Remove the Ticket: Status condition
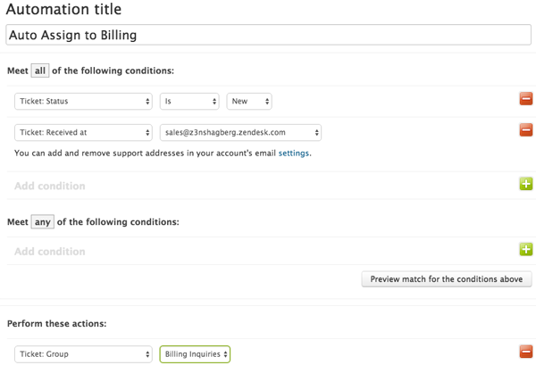536x365 pixels. coord(526,99)
